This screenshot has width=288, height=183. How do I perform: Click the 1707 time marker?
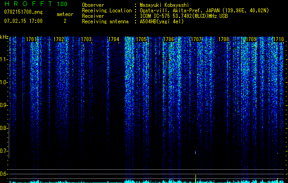pos(196,39)
